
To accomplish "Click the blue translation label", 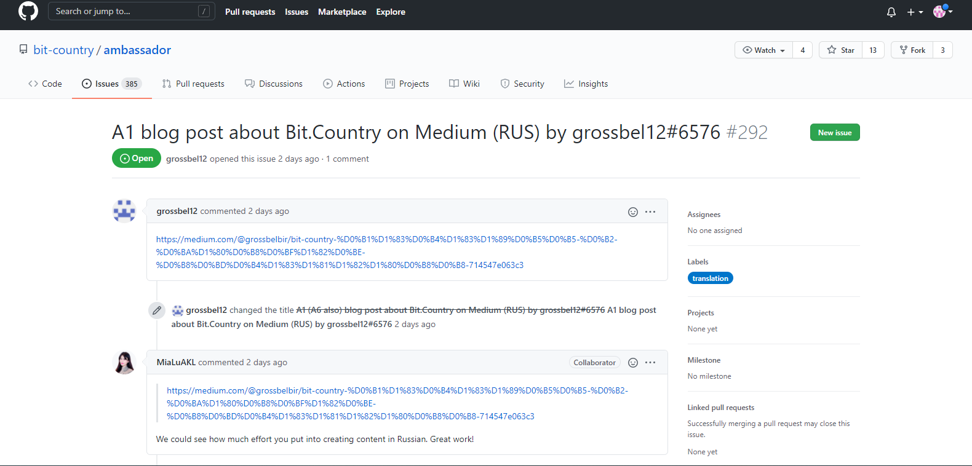I will coord(711,278).
